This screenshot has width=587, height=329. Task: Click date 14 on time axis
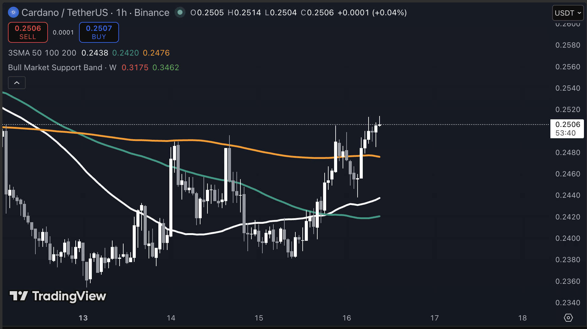pyautogui.click(x=171, y=318)
